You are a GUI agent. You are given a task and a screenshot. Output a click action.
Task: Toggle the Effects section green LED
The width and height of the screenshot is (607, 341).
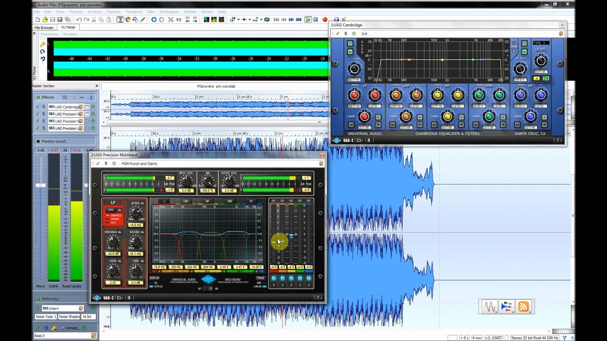pyautogui.click(x=38, y=97)
